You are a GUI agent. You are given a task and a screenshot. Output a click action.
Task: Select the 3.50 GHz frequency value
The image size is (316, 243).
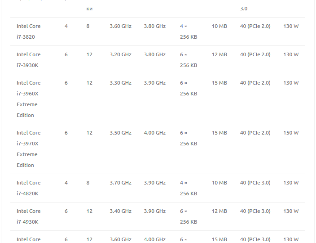120,133
